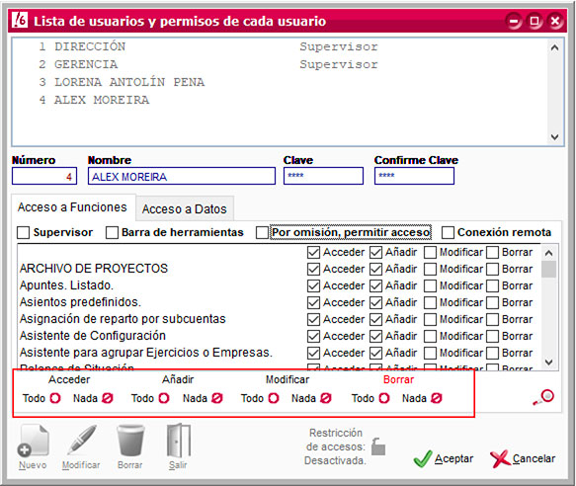Click the Clave password field

323,176
